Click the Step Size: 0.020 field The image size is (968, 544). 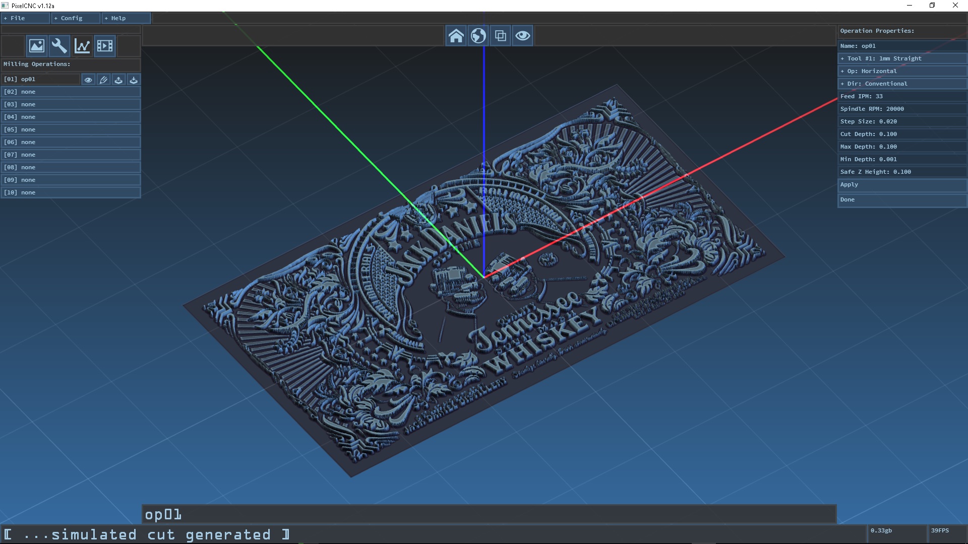(902, 121)
